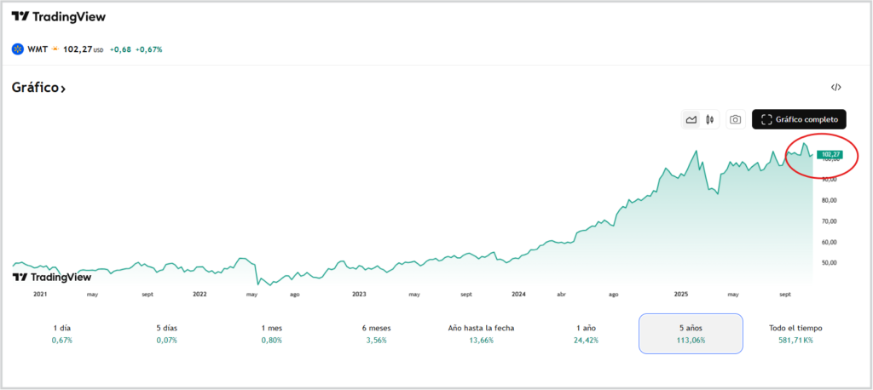Open the Gráfico completo full chart

pyautogui.click(x=799, y=120)
